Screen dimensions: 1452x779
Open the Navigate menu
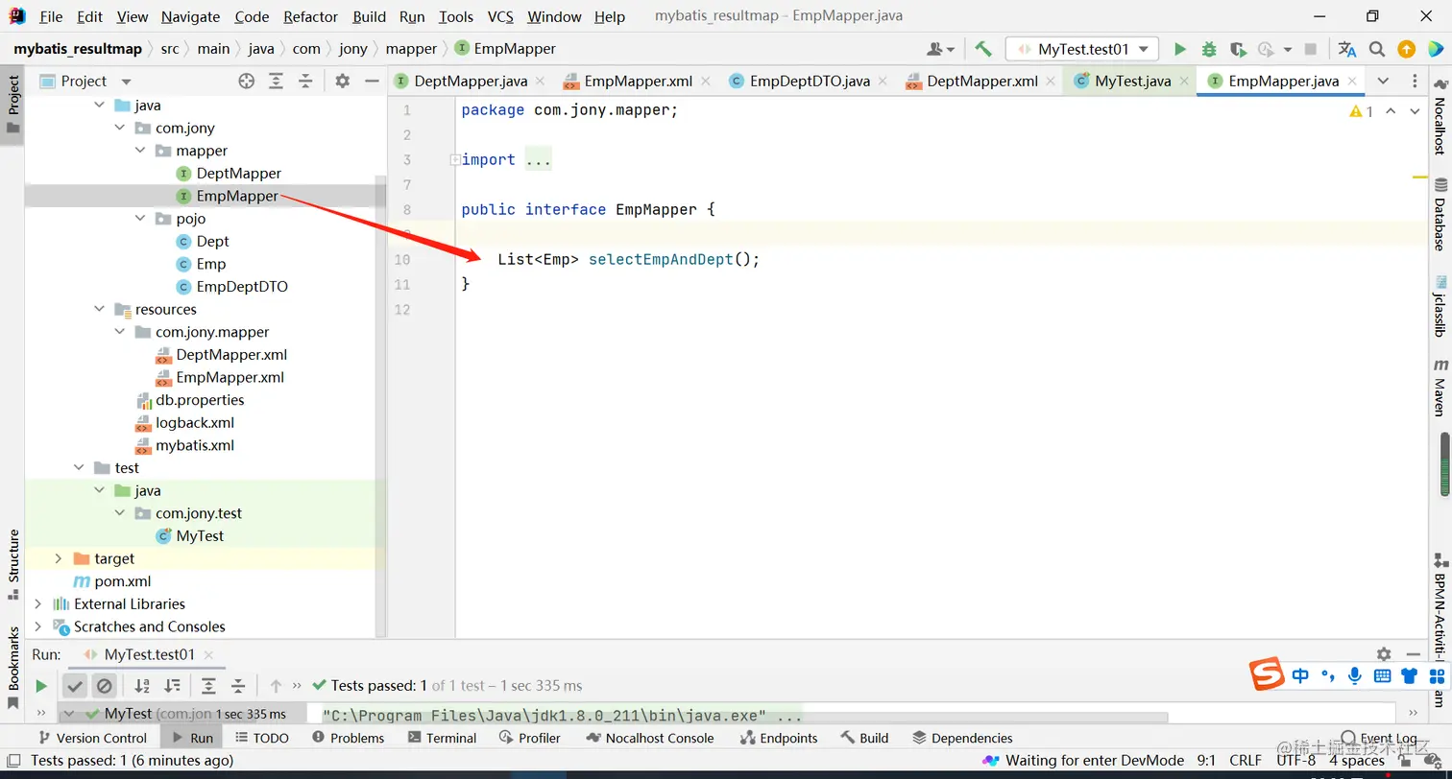tap(190, 16)
